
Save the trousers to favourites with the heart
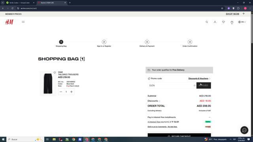pos(55,73)
